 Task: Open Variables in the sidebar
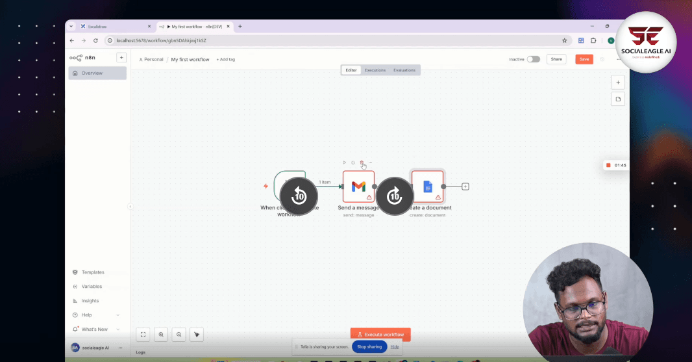pyautogui.click(x=92, y=287)
